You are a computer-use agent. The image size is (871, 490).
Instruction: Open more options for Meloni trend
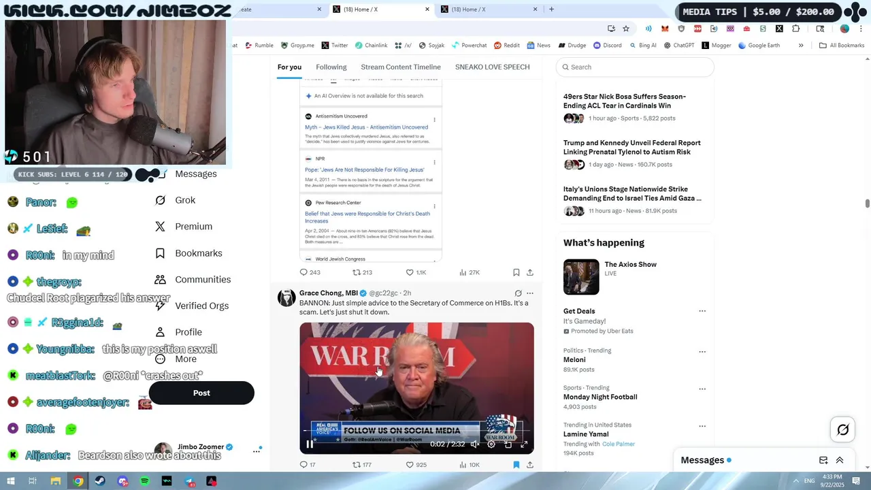click(702, 352)
